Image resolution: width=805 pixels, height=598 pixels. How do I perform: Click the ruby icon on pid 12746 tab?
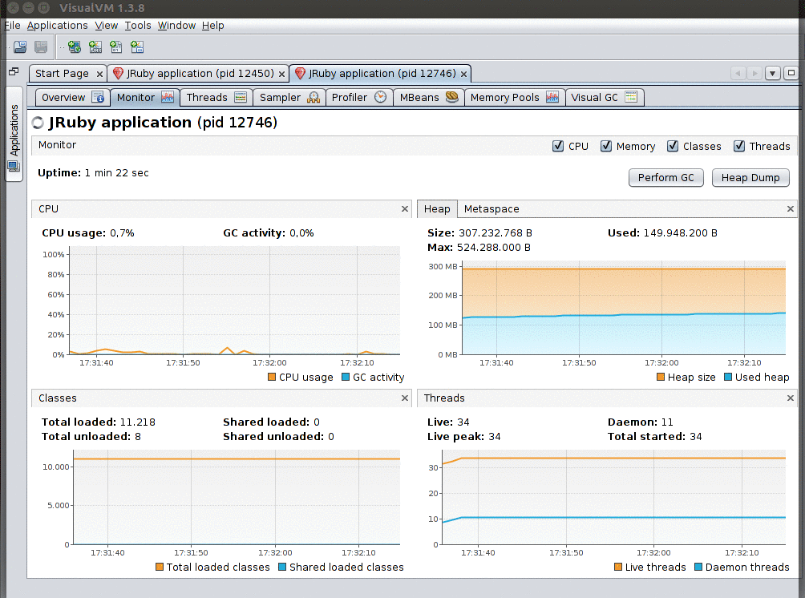click(301, 74)
